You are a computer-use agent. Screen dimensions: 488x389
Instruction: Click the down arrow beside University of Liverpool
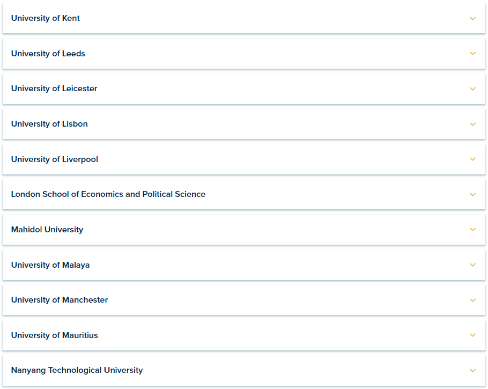coord(472,159)
